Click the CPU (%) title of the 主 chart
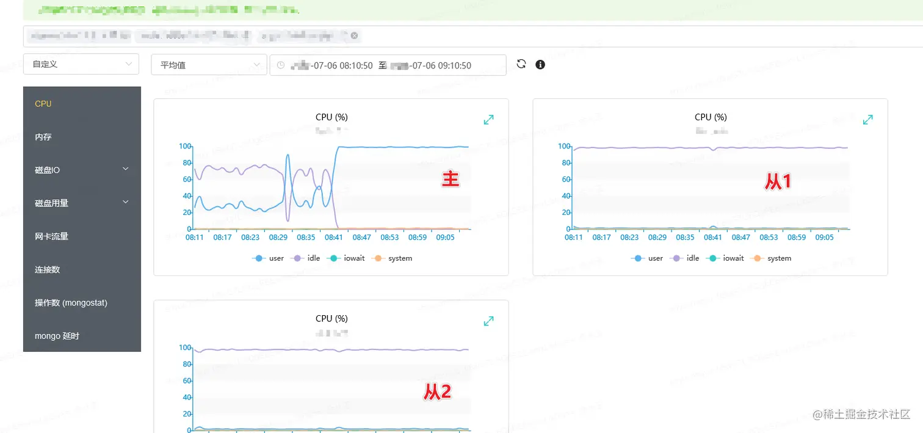The height and width of the screenshot is (433, 923). [331, 117]
